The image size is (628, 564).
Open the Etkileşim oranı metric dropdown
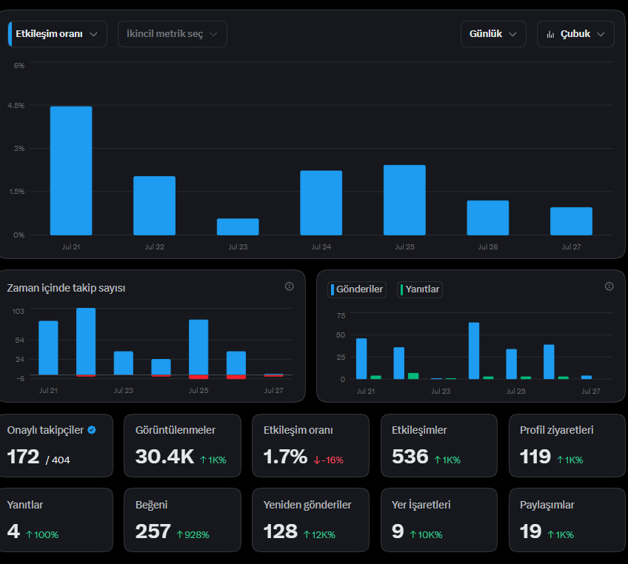point(57,34)
